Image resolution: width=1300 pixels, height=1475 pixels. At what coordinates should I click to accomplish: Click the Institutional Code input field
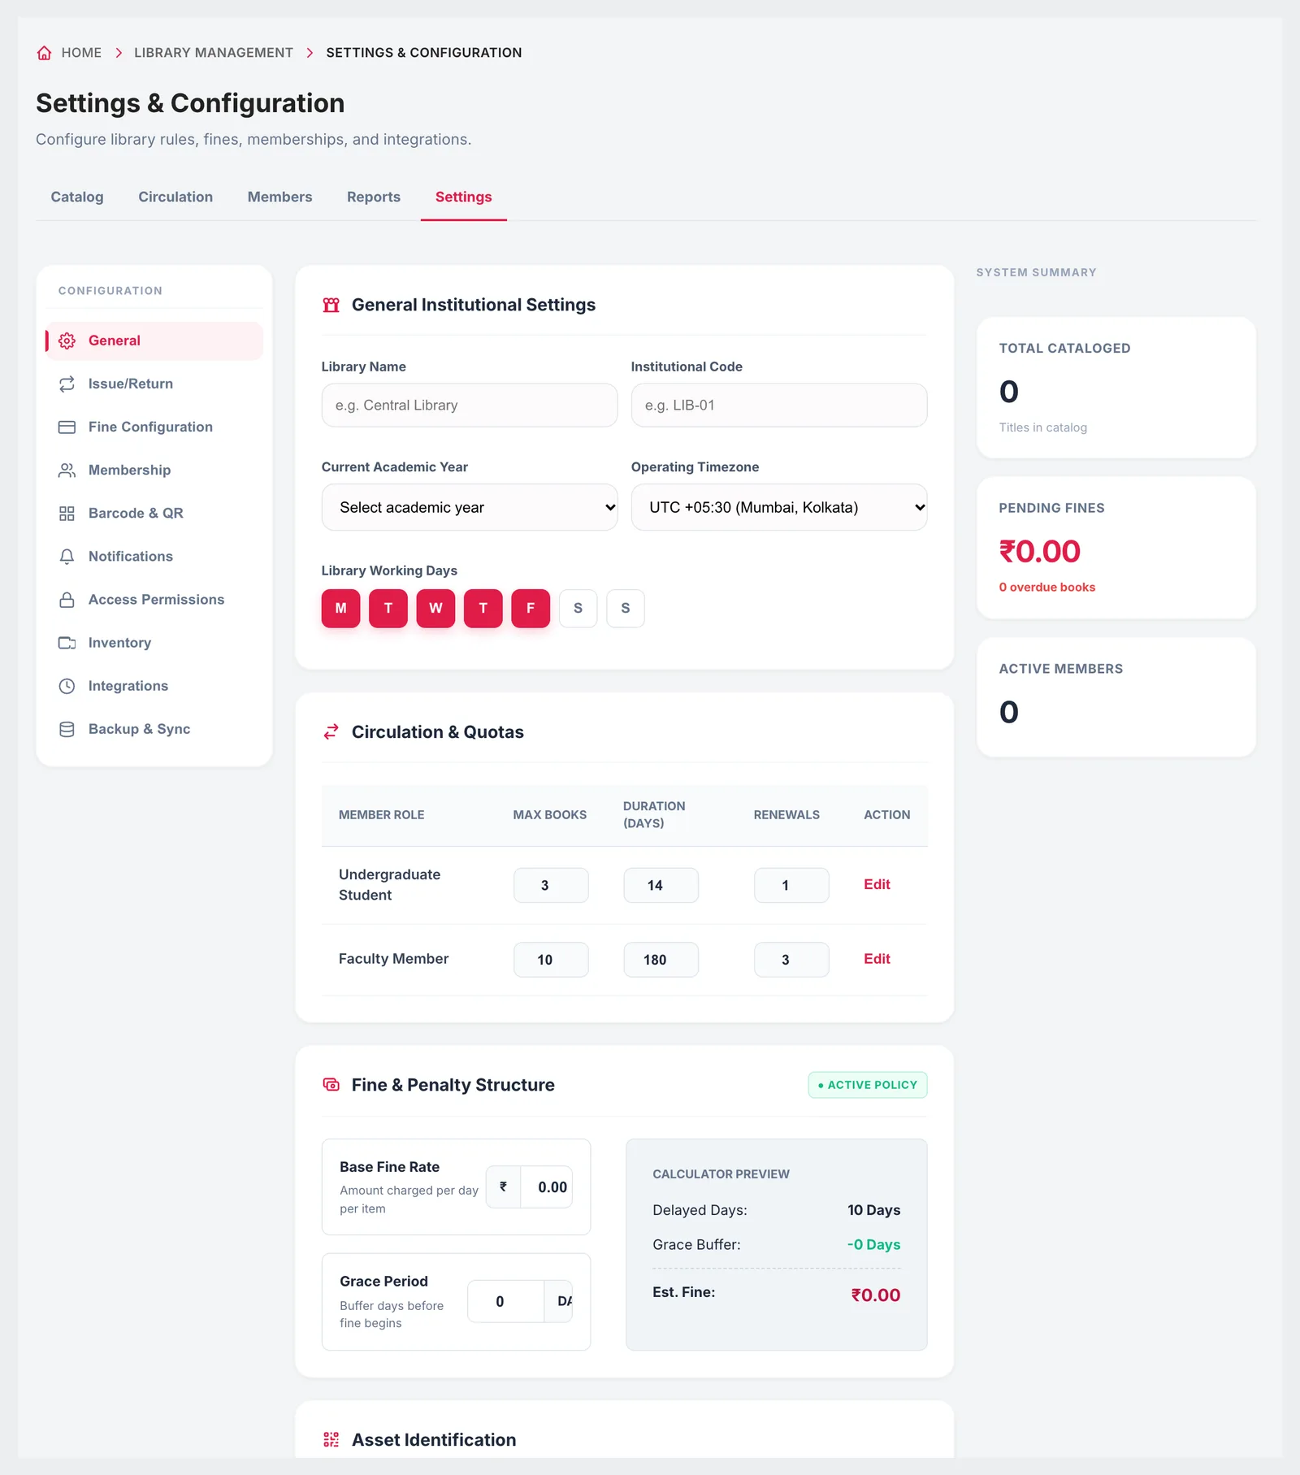pos(779,406)
